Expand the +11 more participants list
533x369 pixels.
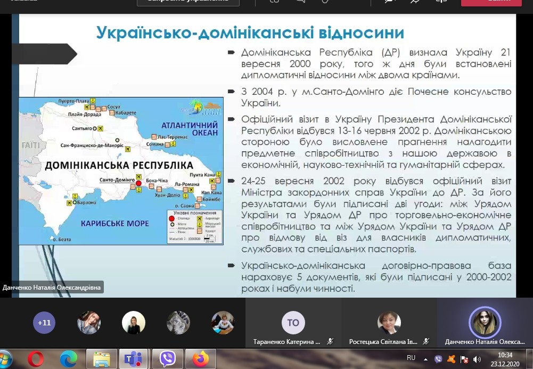pos(45,323)
